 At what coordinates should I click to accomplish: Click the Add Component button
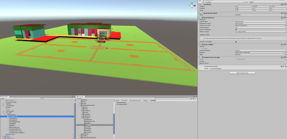click(242, 73)
